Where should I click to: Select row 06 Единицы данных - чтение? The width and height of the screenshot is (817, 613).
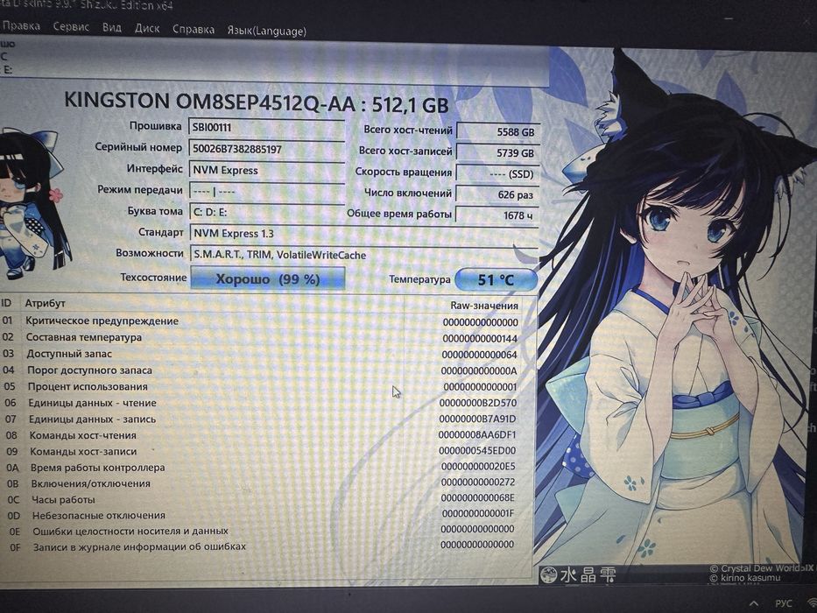click(x=261, y=403)
